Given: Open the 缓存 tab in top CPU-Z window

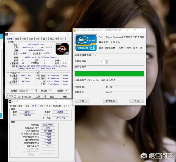Looking at the screenshot, I should pyautogui.click(x=17, y=39).
